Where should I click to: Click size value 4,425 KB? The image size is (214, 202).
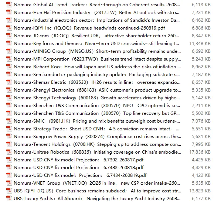[201, 160]
